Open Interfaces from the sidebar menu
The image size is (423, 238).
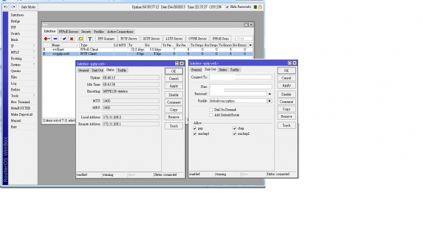(x=17, y=15)
